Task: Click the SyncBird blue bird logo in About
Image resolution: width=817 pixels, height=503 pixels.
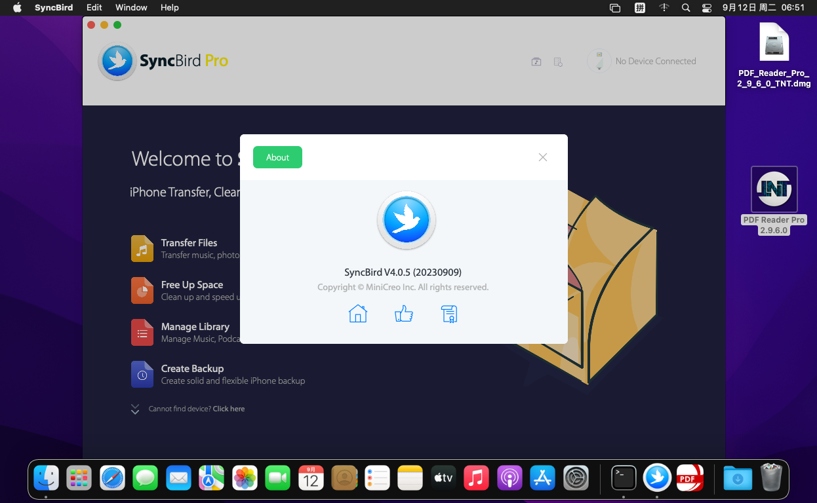Action: click(x=407, y=220)
